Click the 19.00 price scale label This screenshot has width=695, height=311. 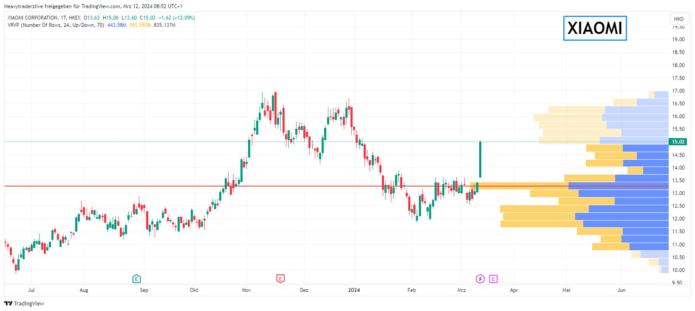pyautogui.click(x=678, y=40)
